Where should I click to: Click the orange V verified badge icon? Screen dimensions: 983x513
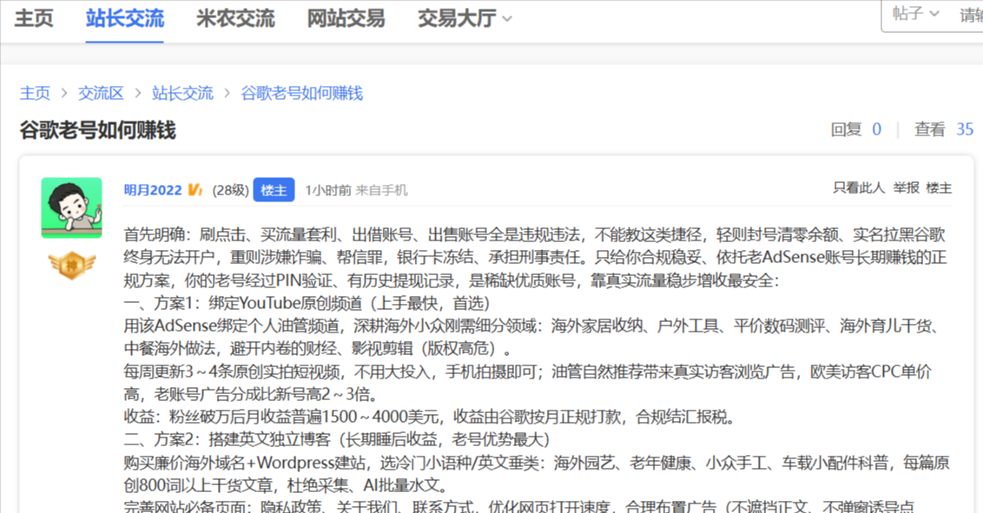(x=195, y=190)
